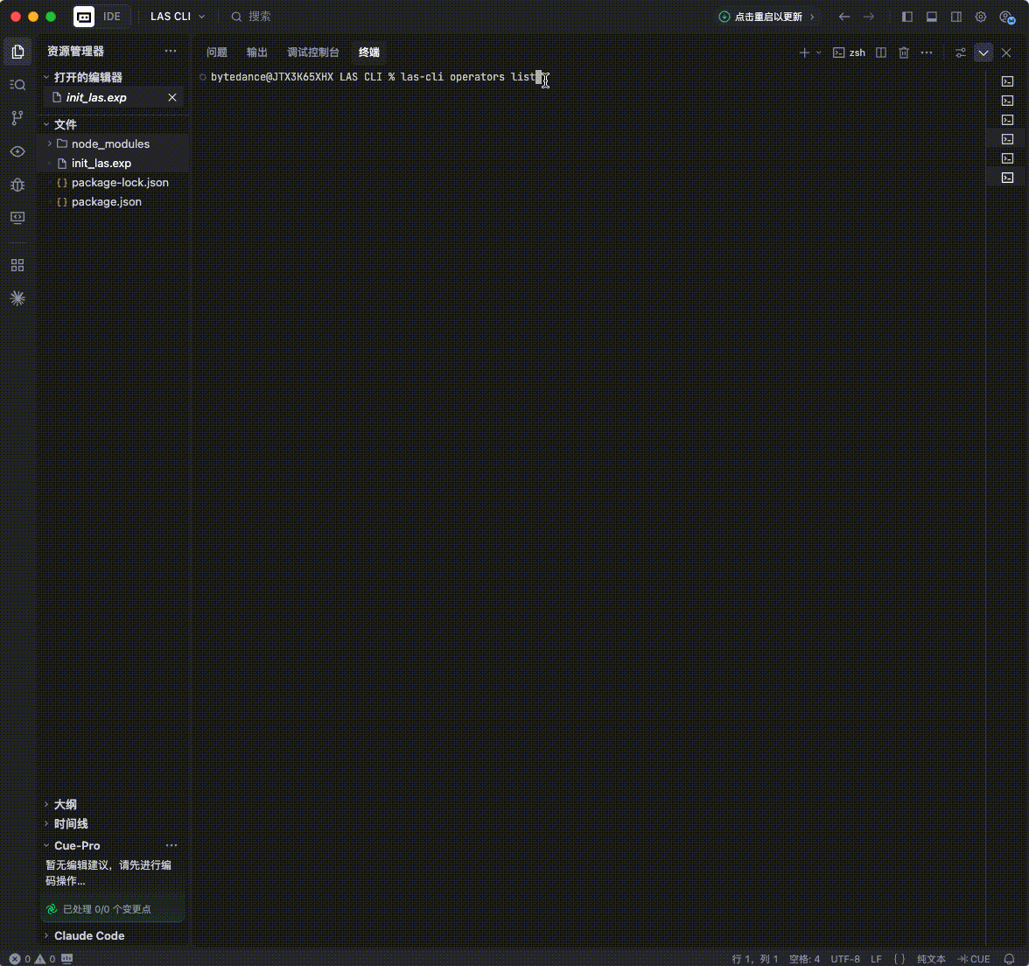
Task: Open the Search view in the activity bar
Action: (17, 85)
